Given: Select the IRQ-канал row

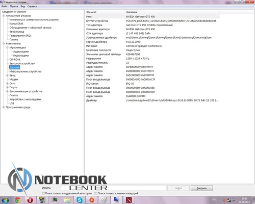Looking at the screenshot, I should (152, 84).
